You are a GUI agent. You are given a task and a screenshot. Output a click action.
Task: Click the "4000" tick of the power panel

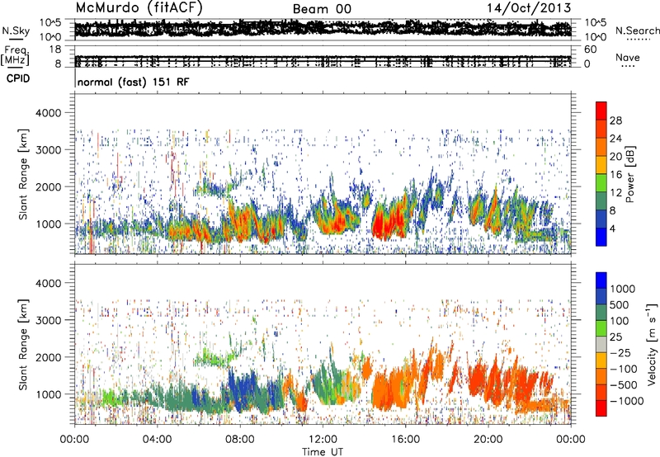pyautogui.click(x=48, y=113)
